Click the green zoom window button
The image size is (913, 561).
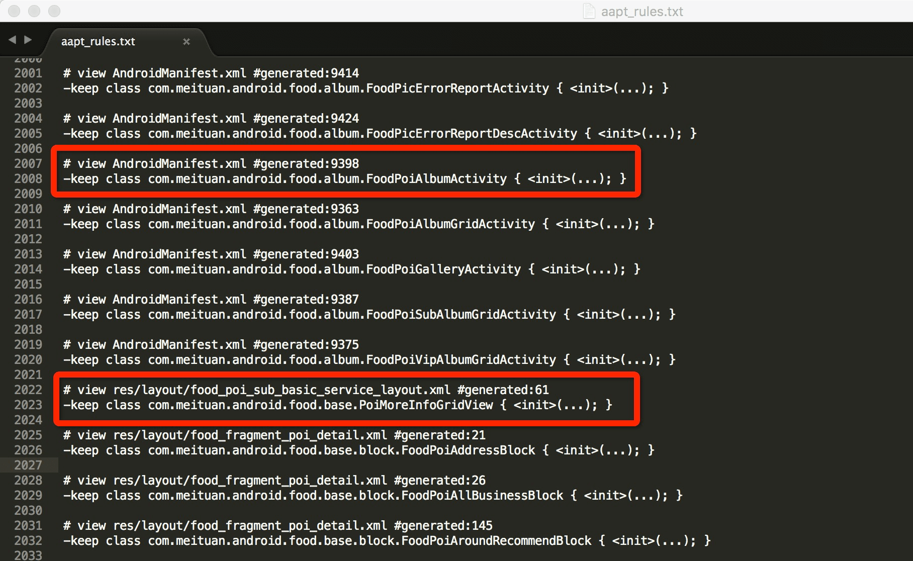(x=54, y=11)
